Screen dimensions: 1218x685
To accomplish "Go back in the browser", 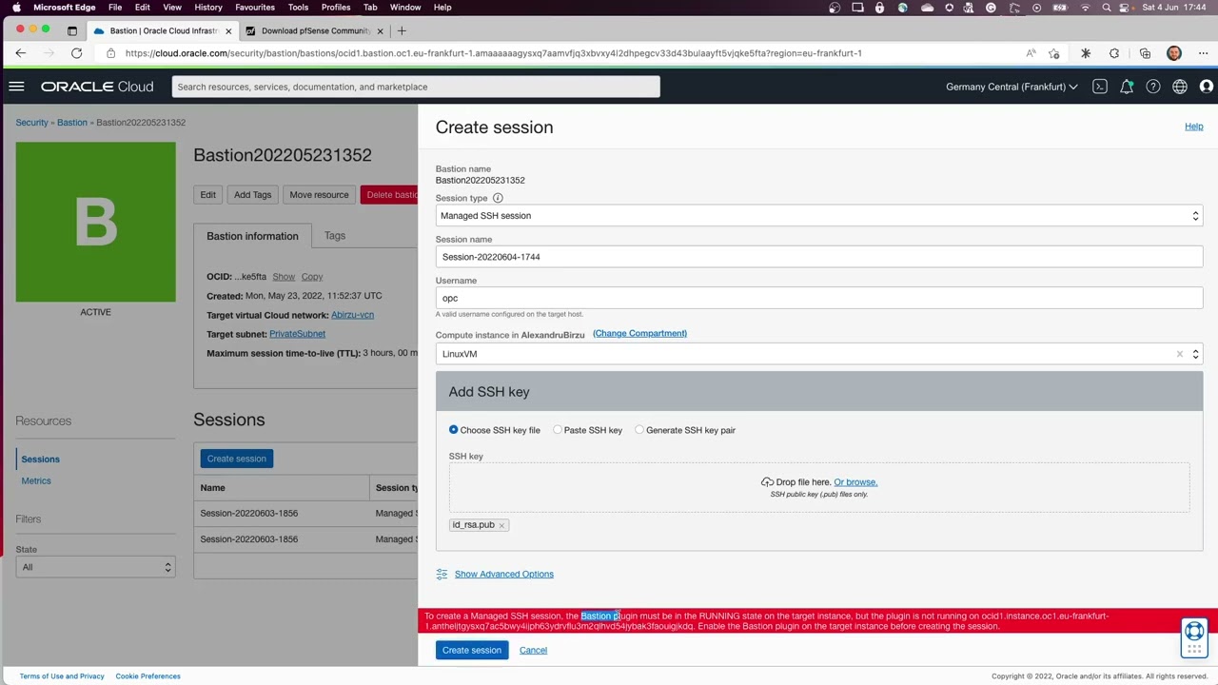I will [x=20, y=53].
